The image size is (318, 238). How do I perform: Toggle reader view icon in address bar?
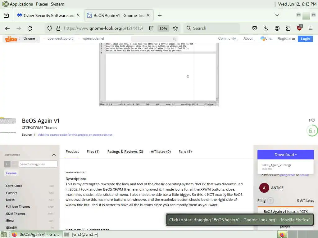point(151,28)
